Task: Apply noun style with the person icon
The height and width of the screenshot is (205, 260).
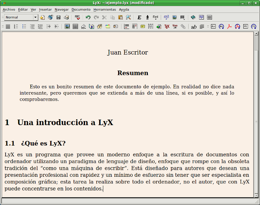Action: click(147, 17)
